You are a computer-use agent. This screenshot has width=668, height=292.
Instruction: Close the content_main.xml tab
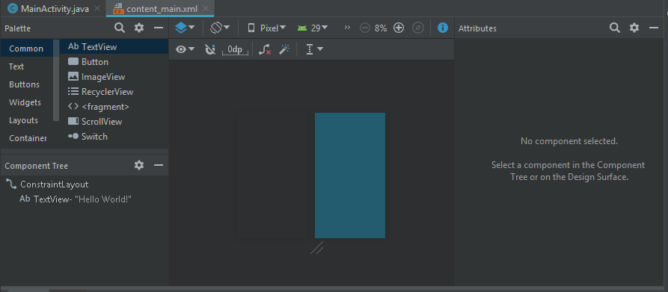(x=206, y=8)
